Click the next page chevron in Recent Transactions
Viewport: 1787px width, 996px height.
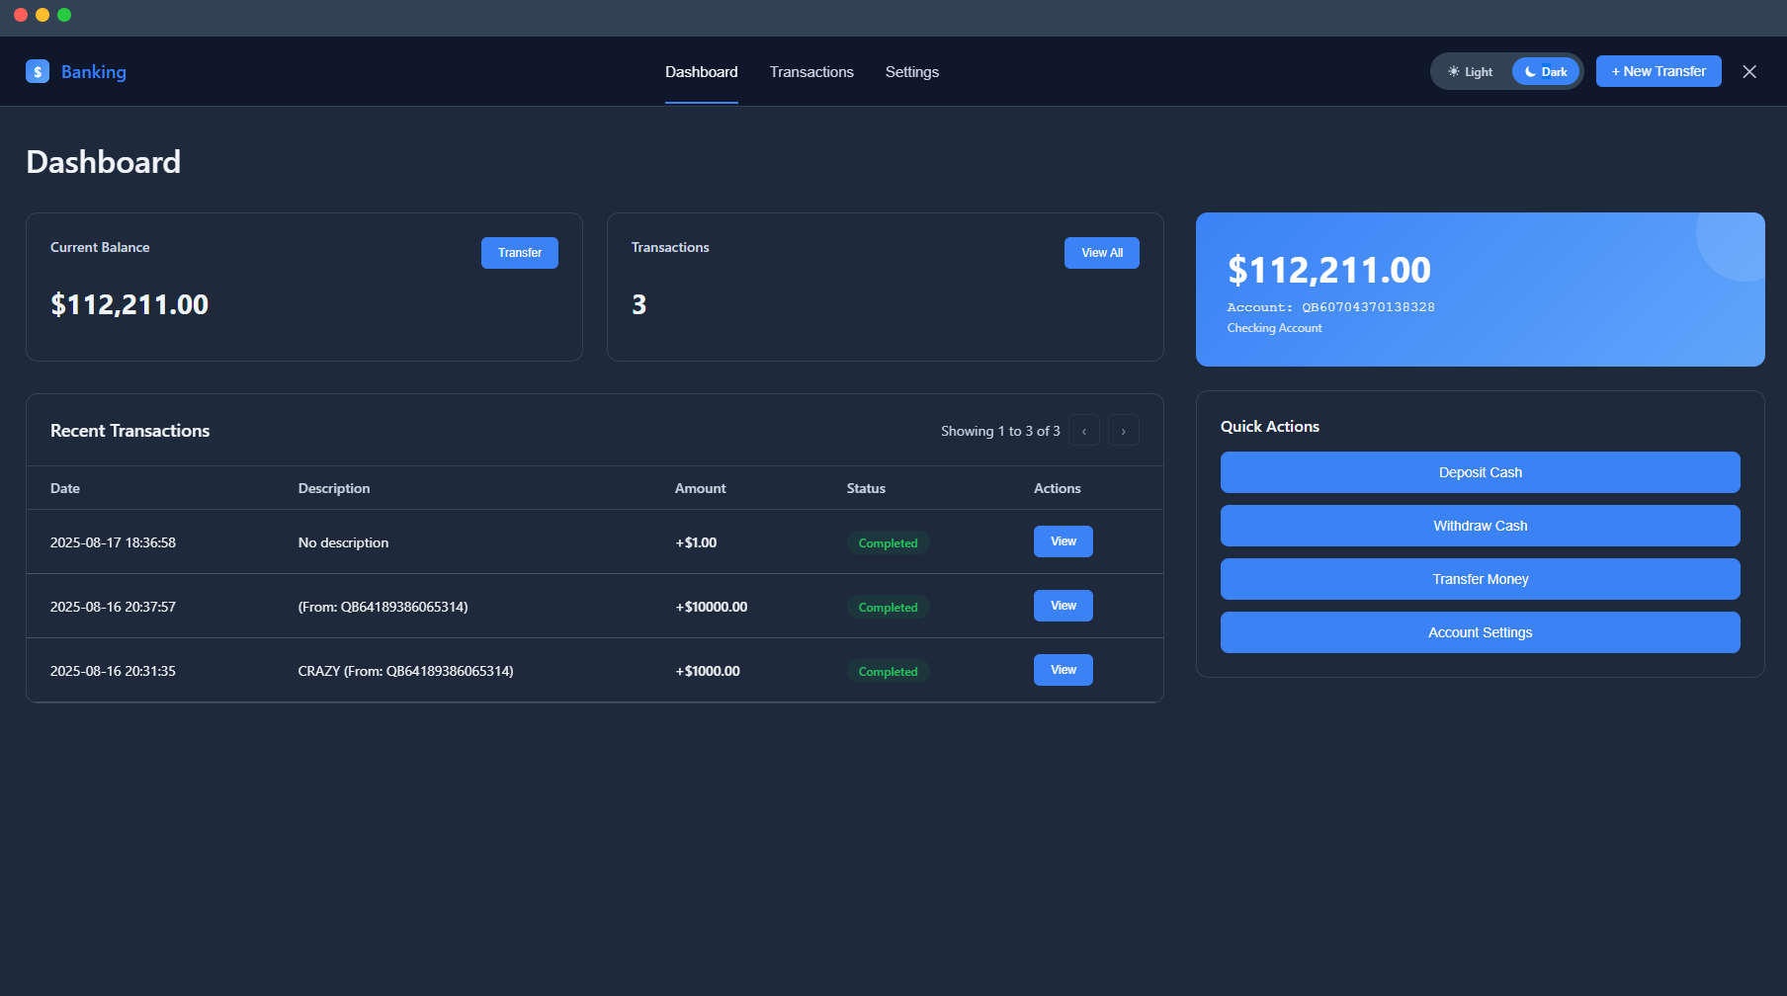1123,430
